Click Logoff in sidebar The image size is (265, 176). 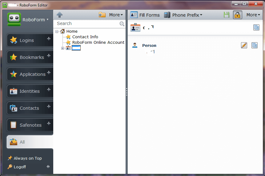pyautogui.click(x=20, y=167)
